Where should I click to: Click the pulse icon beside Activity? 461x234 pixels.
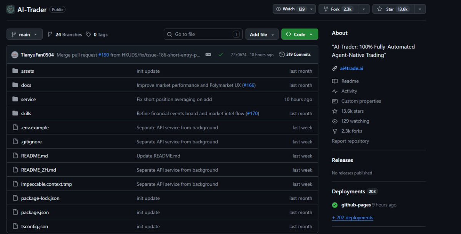335,91
